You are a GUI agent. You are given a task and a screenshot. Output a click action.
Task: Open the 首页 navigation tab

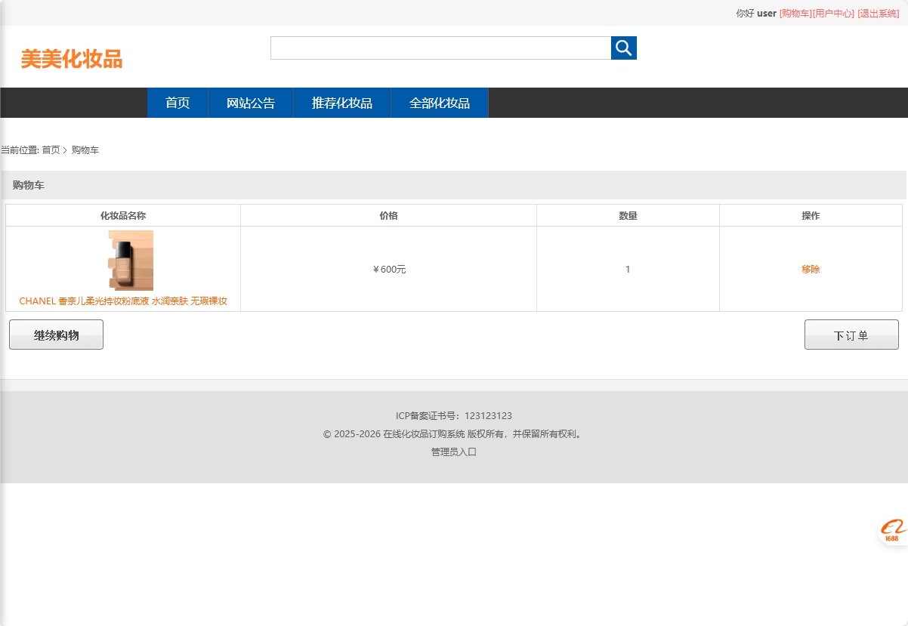(177, 103)
